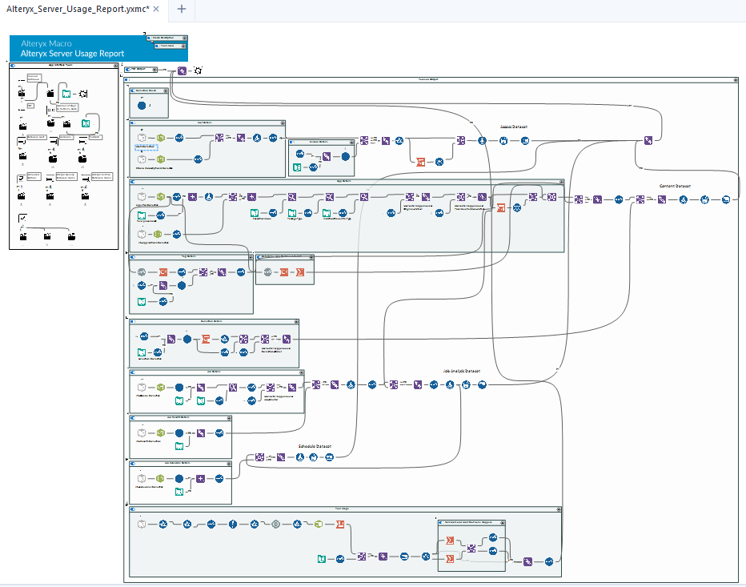Select the teal Text Input in bottom container

(x=322, y=559)
